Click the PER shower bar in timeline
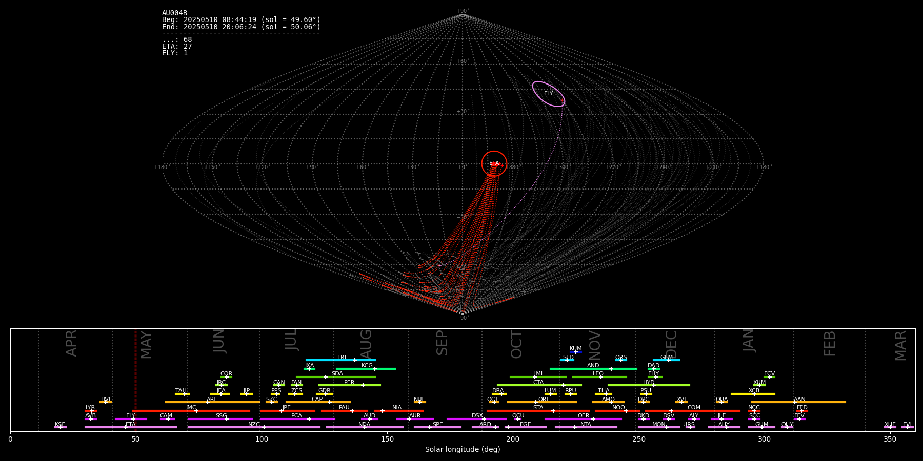 [350, 385]
